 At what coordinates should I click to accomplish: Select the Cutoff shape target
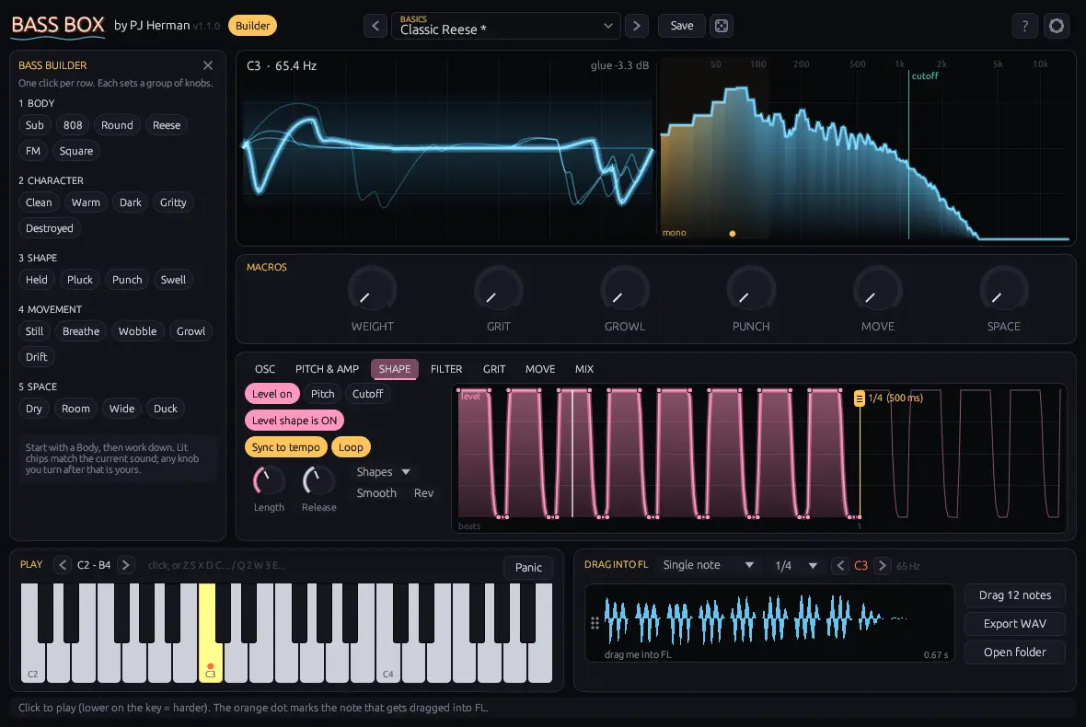367,394
